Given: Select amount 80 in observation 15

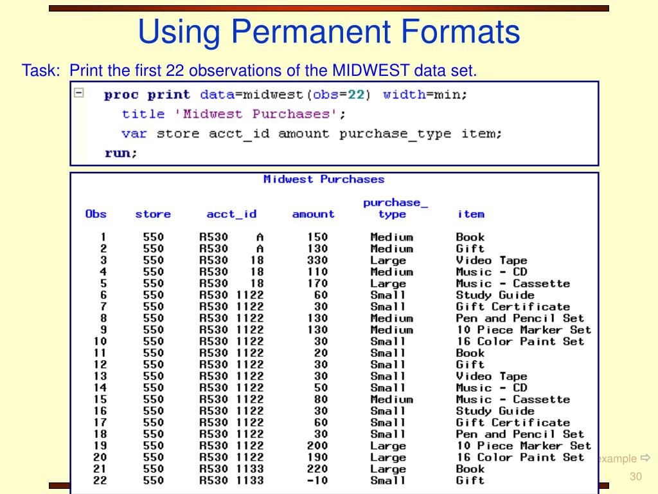Looking at the screenshot, I should pos(321,399).
